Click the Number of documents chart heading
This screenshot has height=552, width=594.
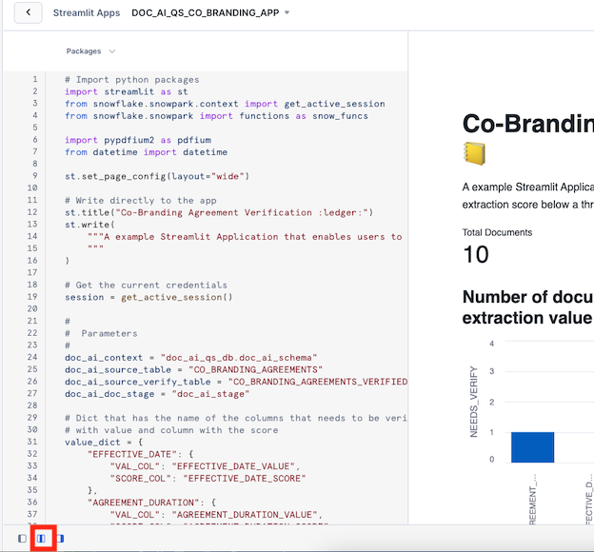(526, 306)
